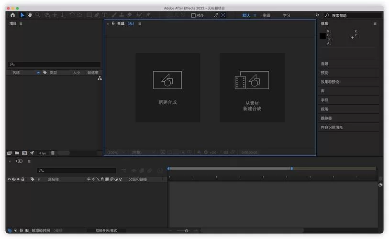Click new composition icon in Project footer
Image resolution: width=389 pixels, height=239 pixels.
pyautogui.click(x=24, y=153)
